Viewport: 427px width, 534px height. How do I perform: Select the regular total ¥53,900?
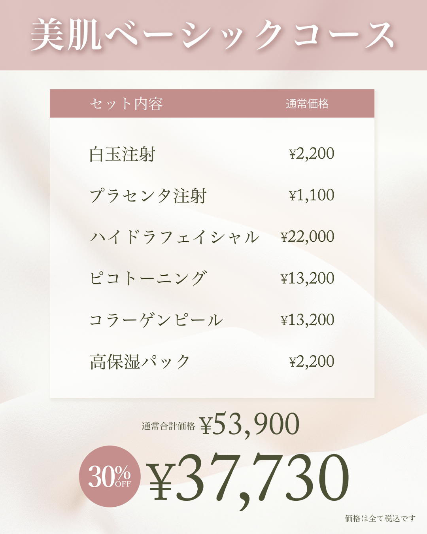pos(249,424)
